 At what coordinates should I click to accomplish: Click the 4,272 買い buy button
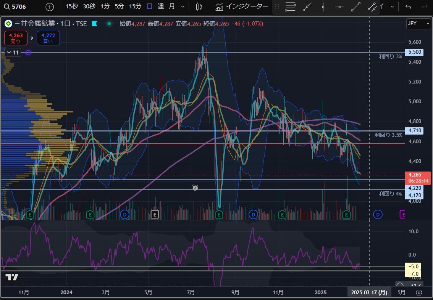(x=48, y=38)
